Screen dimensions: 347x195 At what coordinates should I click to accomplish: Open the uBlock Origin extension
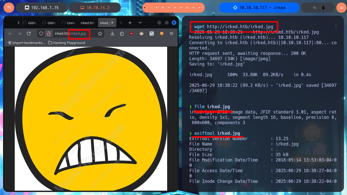(131, 34)
